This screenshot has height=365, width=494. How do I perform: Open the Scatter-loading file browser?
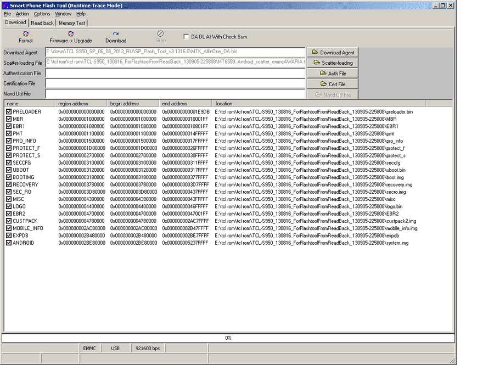(333, 63)
